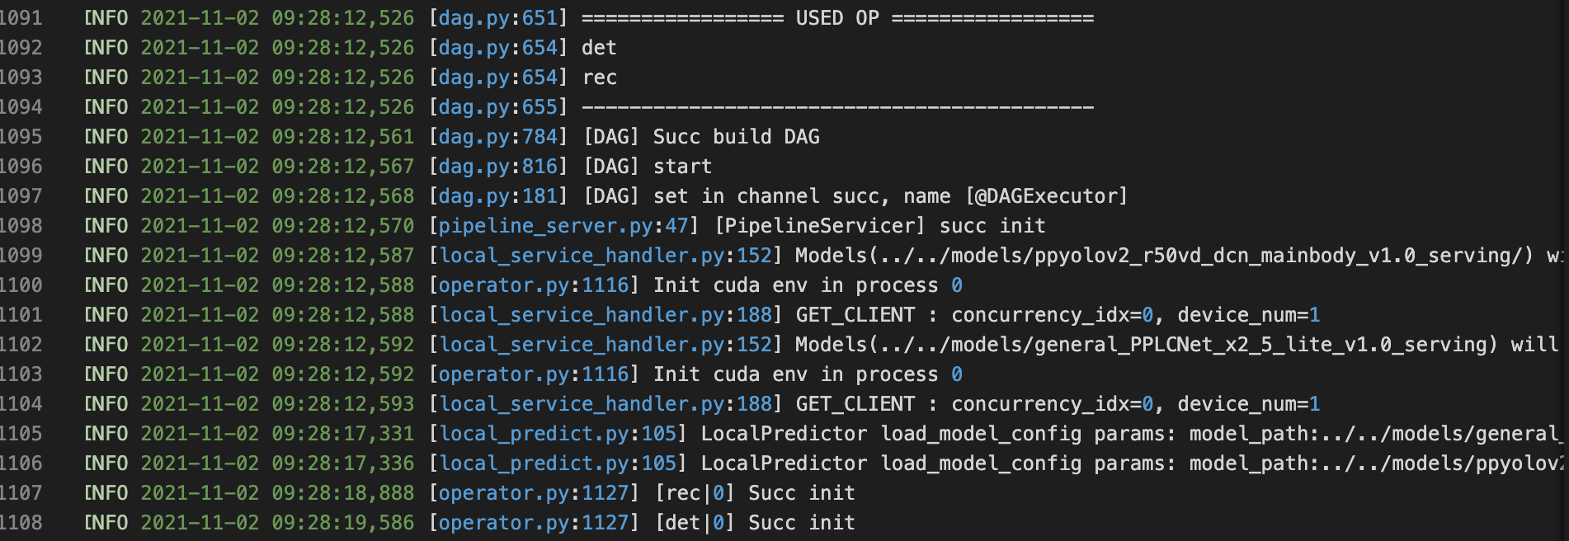Open the pipeline_server.py:47 link

[563, 226]
